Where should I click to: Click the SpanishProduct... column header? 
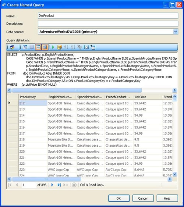click(90, 97)
